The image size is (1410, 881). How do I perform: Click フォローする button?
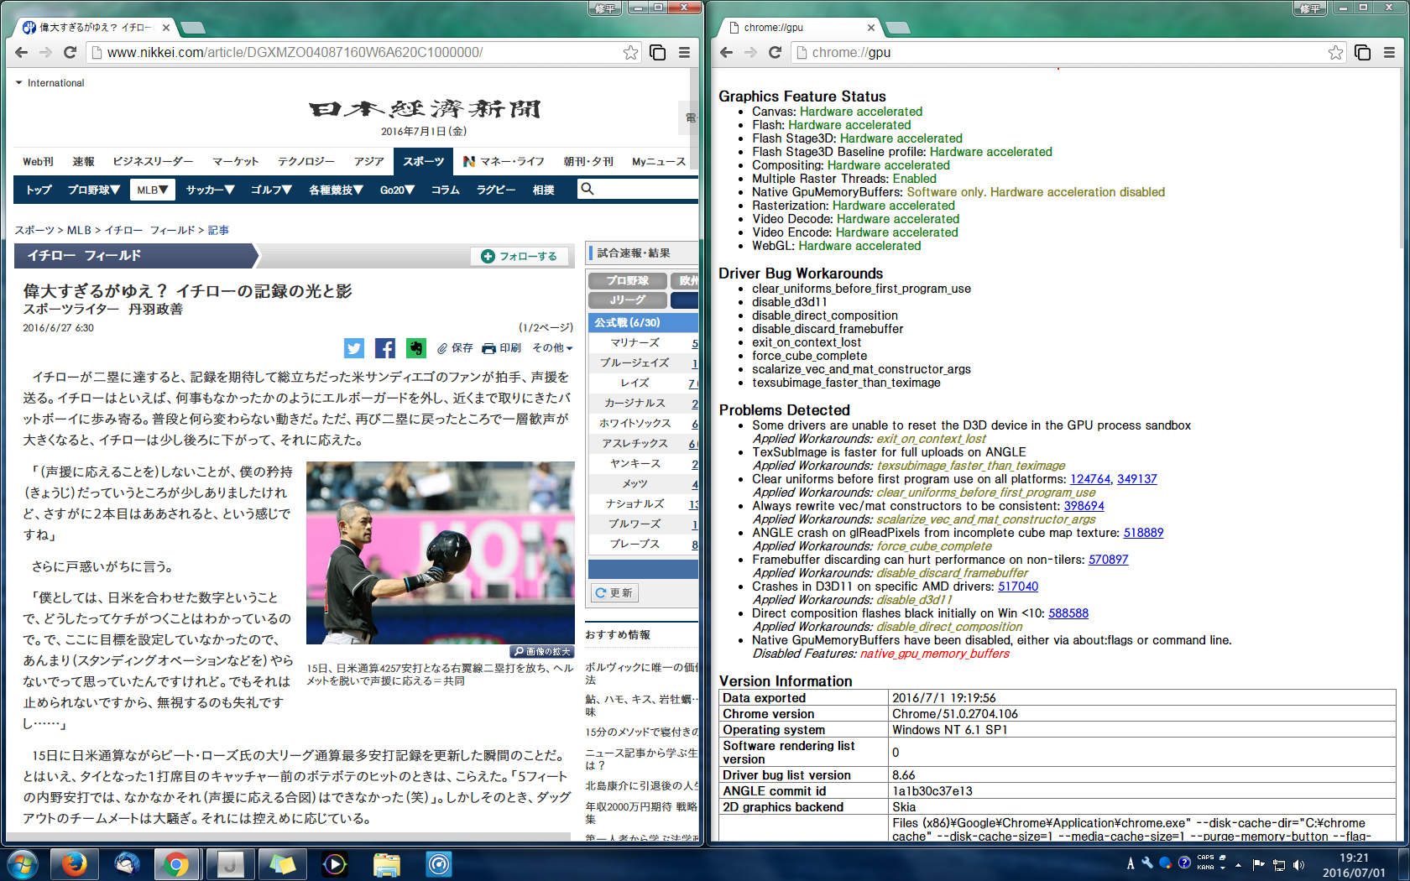pyautogui.click(x=520, y=256)
